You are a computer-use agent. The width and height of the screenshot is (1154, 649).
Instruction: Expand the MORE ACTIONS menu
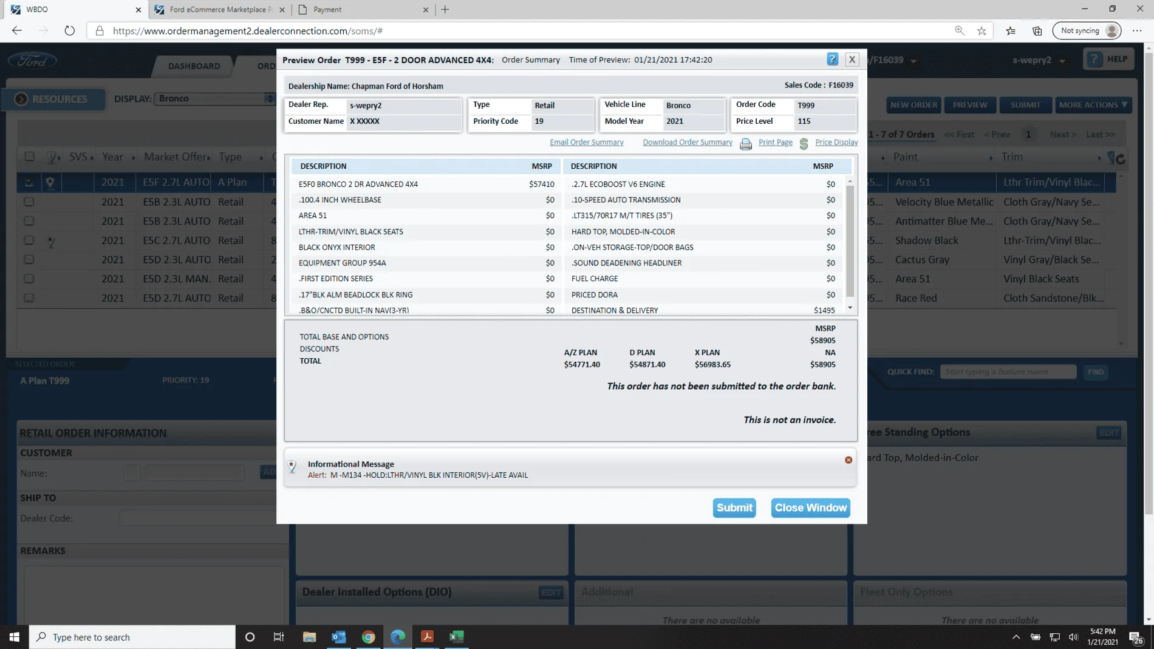click(1093, 104)
